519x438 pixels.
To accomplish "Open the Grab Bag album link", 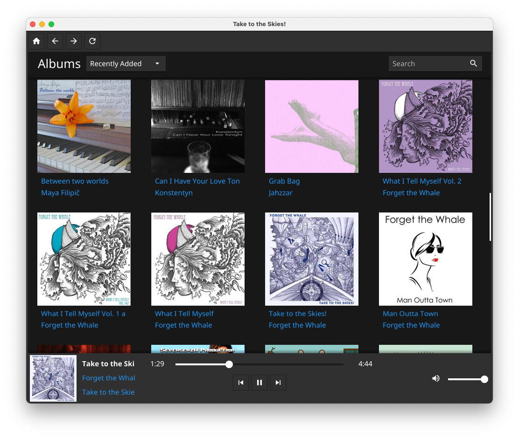I will (284, 181).
